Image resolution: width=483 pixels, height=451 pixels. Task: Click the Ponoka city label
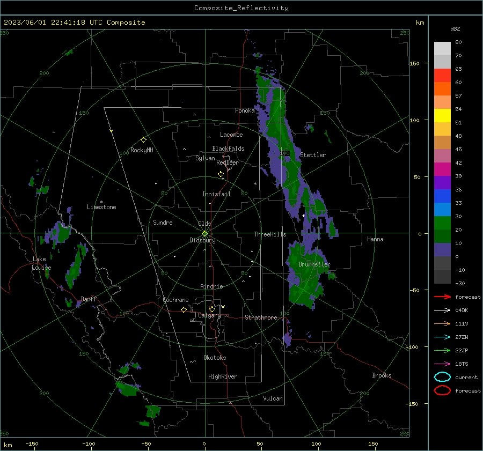click(x=245, y=110)
